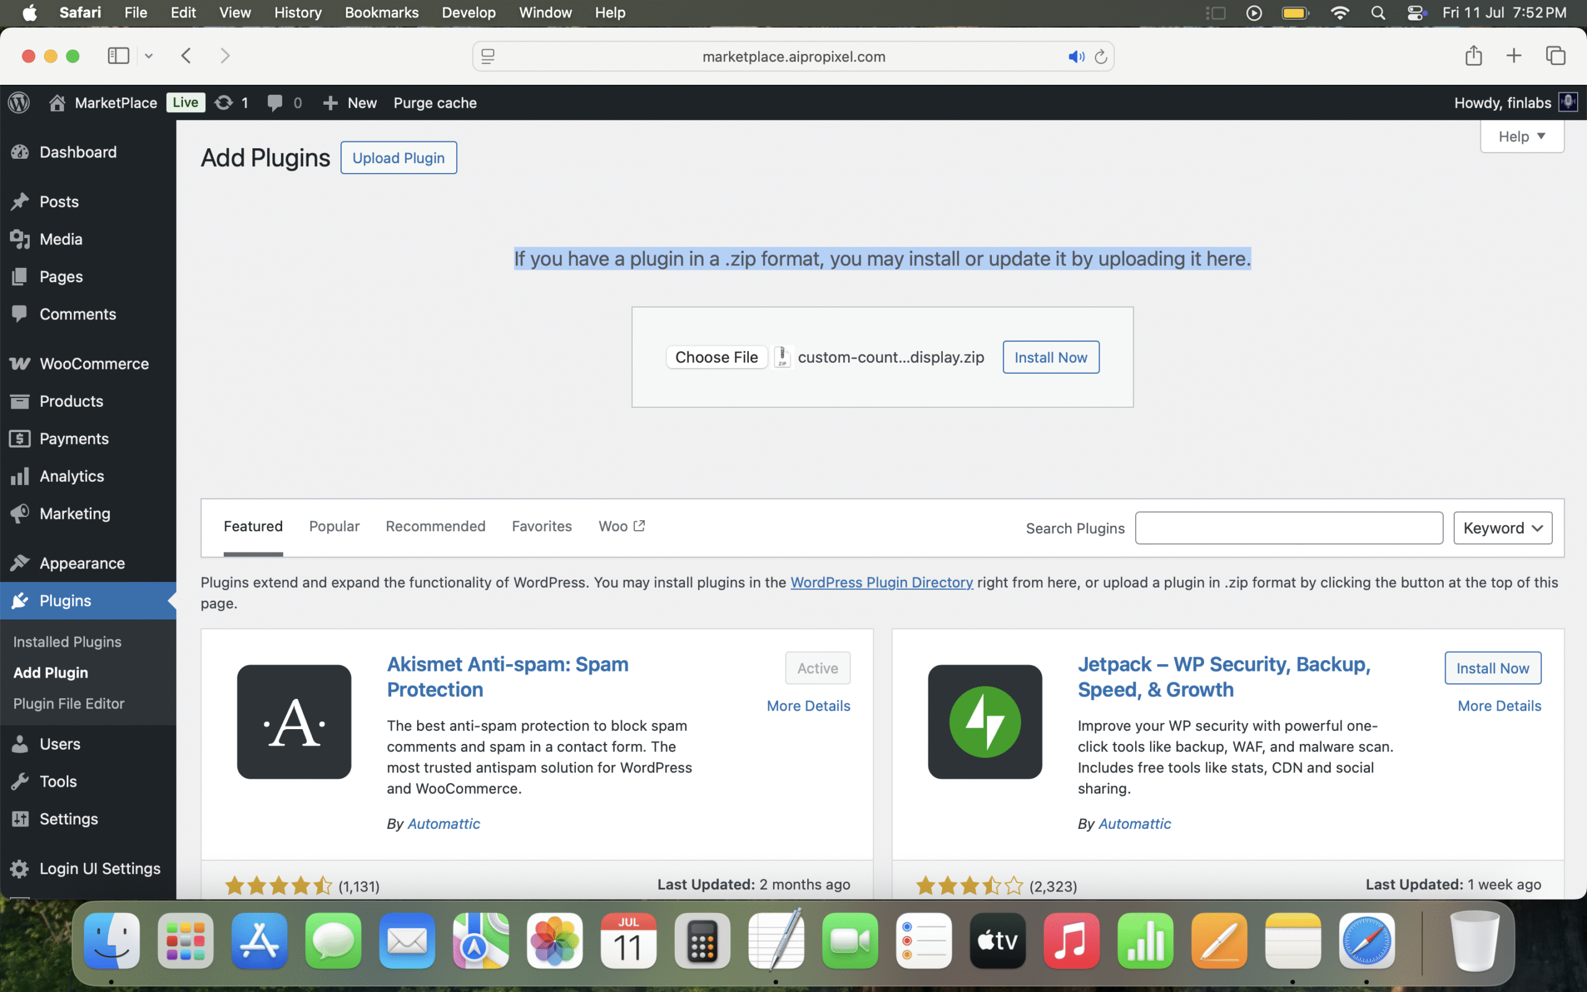The height and width of the screenshot is (992, 1587).
Task: Show Safari's tab overview icon
Action: tap(1555, 56)
